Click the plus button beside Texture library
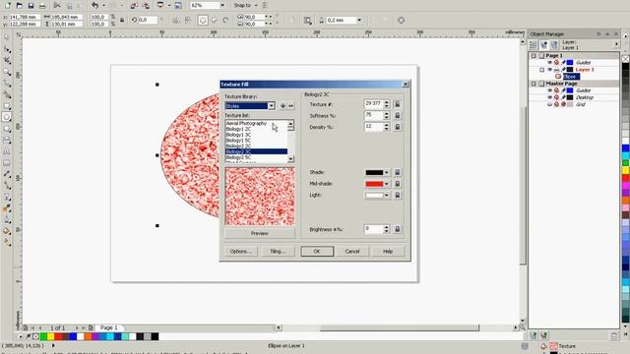The image size is (630, 354). click(283, 106)
